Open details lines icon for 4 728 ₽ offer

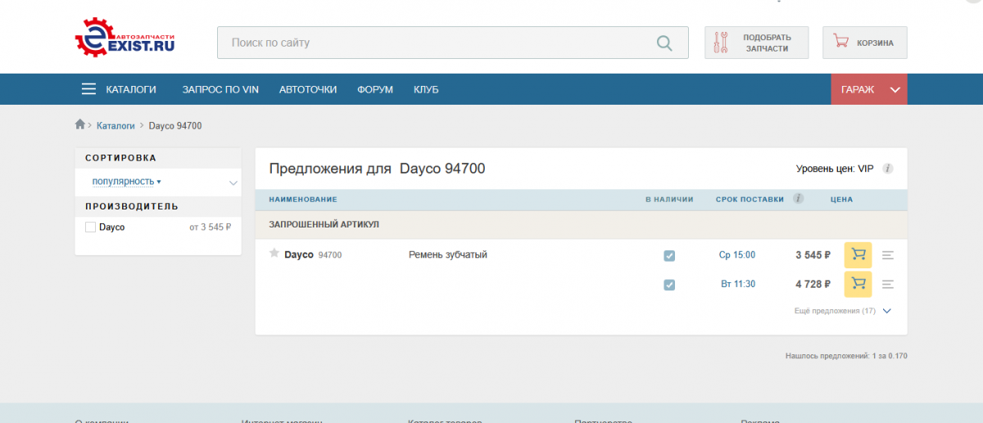(x=888, y=284)
